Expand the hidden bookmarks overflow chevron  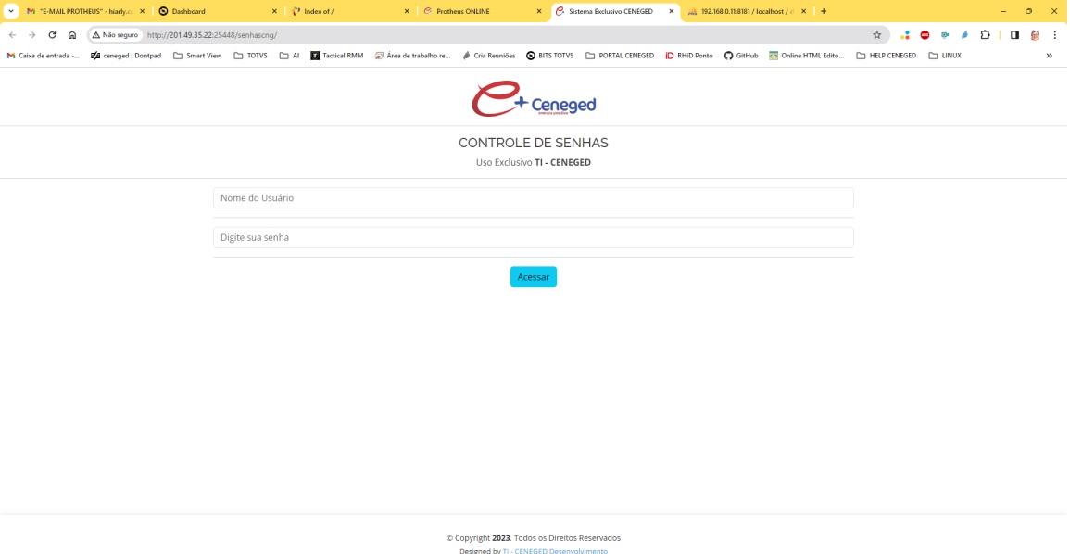tap(1049, 56)
